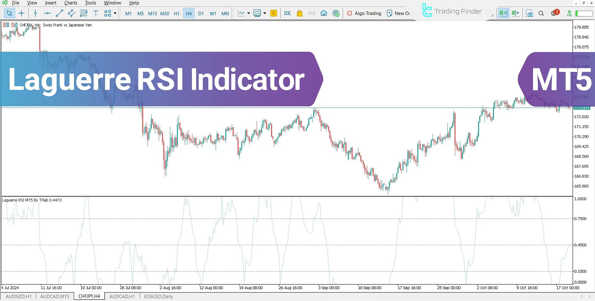Open the indicators list icon

tap(257, 13)
